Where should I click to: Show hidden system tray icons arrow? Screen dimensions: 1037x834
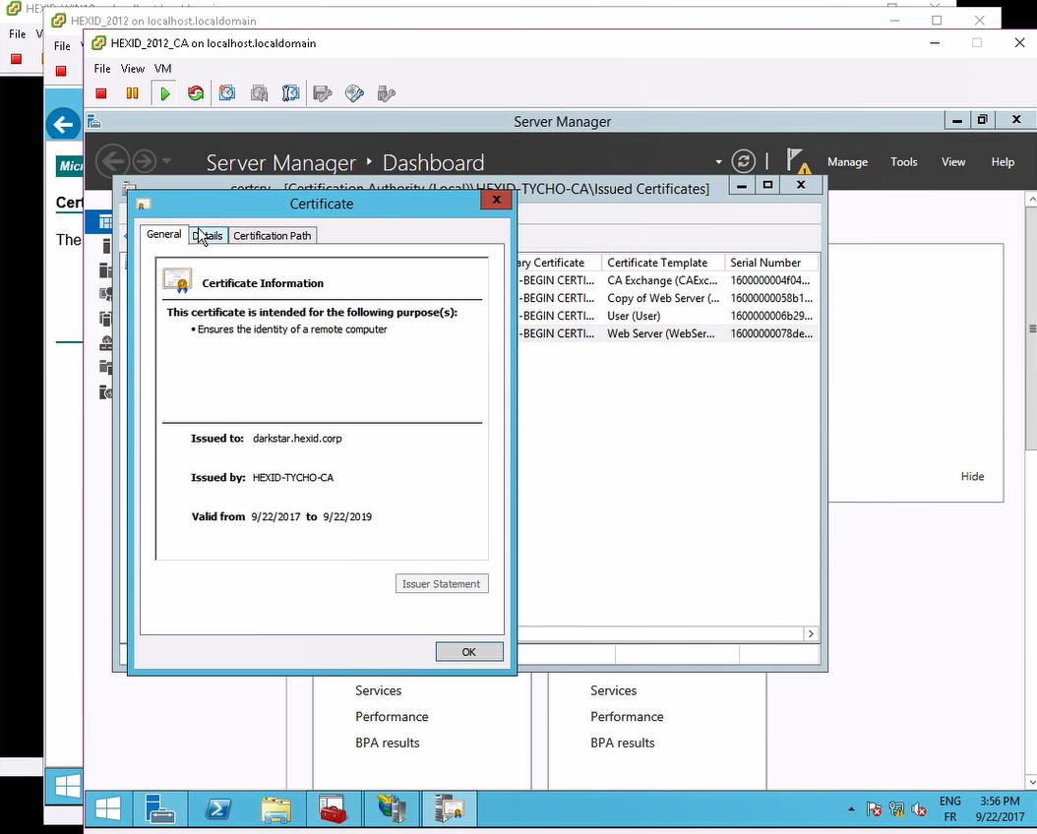click(851, 808)
